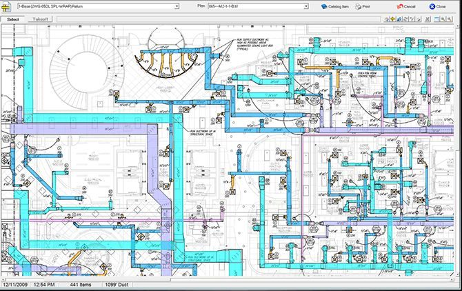Click the Print printer icon
This screenshot has height=291, width=462.
pos(358,6)
